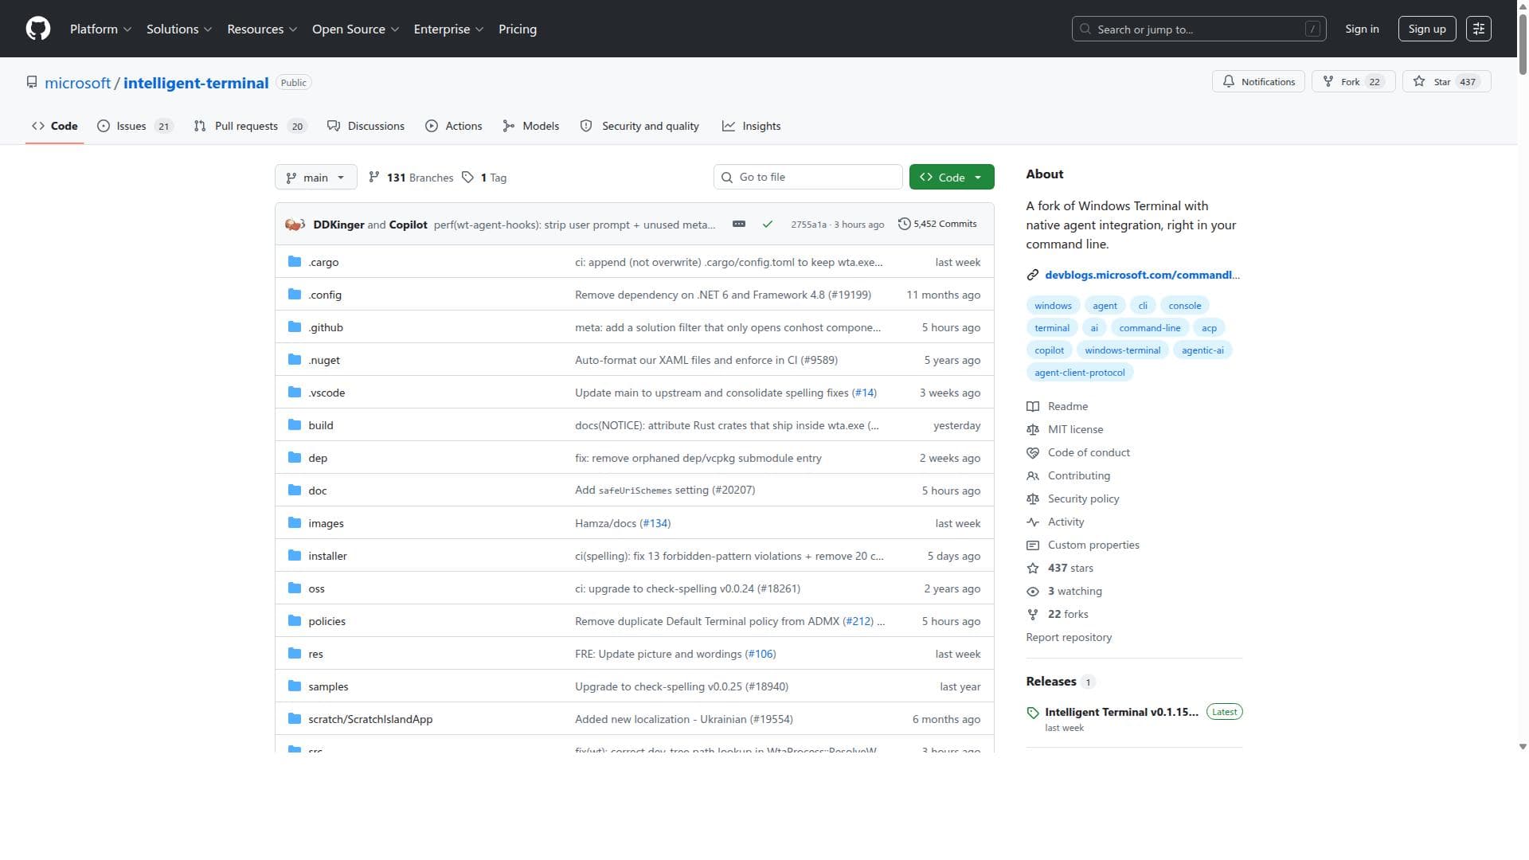
Task: Open the Actions tab
Action: (x=454, y=126)
